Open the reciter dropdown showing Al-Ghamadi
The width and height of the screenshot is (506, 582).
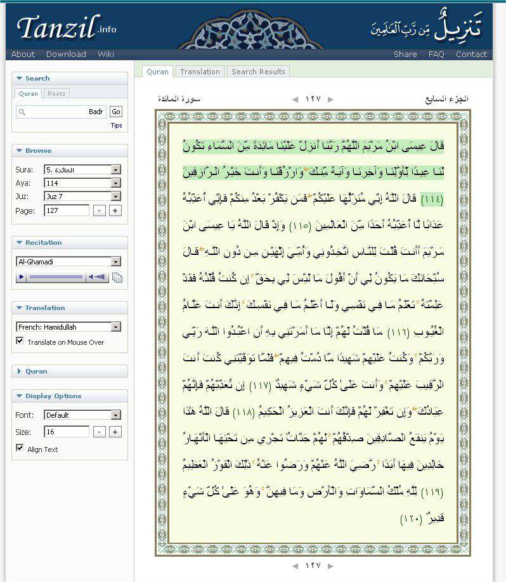[x=115, y=261]
